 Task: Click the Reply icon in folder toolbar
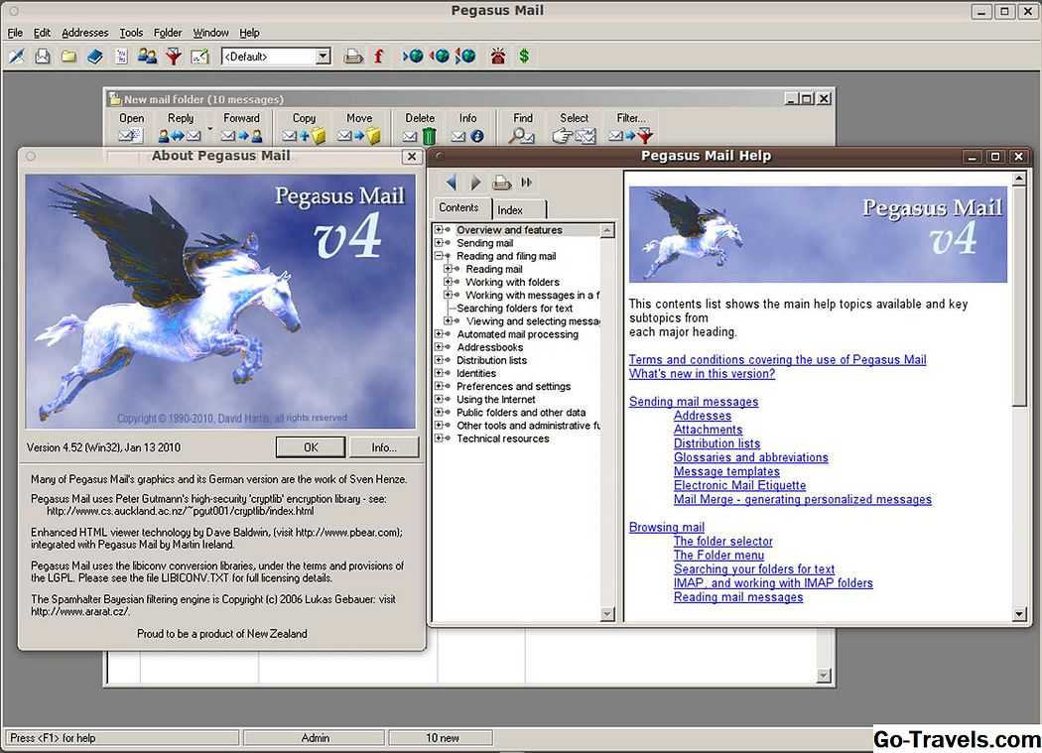point(180,136)
